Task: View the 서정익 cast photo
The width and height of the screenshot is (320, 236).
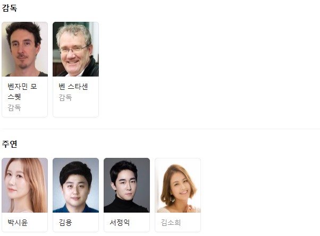Action: [127, 185]
